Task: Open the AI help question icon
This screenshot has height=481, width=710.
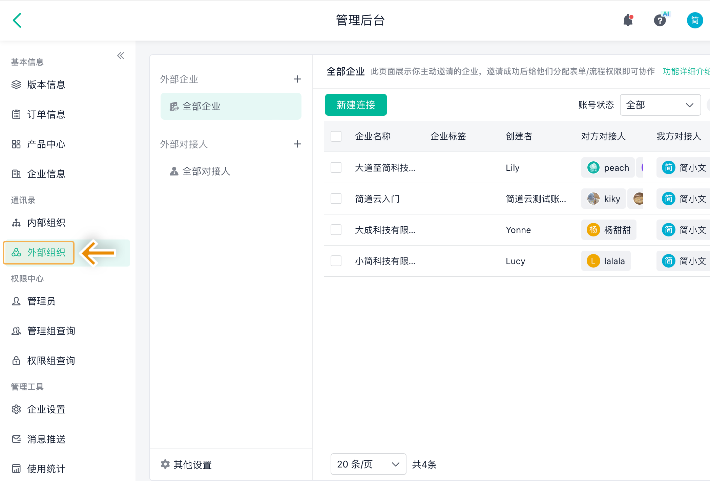Action: [x=660, y=21]
